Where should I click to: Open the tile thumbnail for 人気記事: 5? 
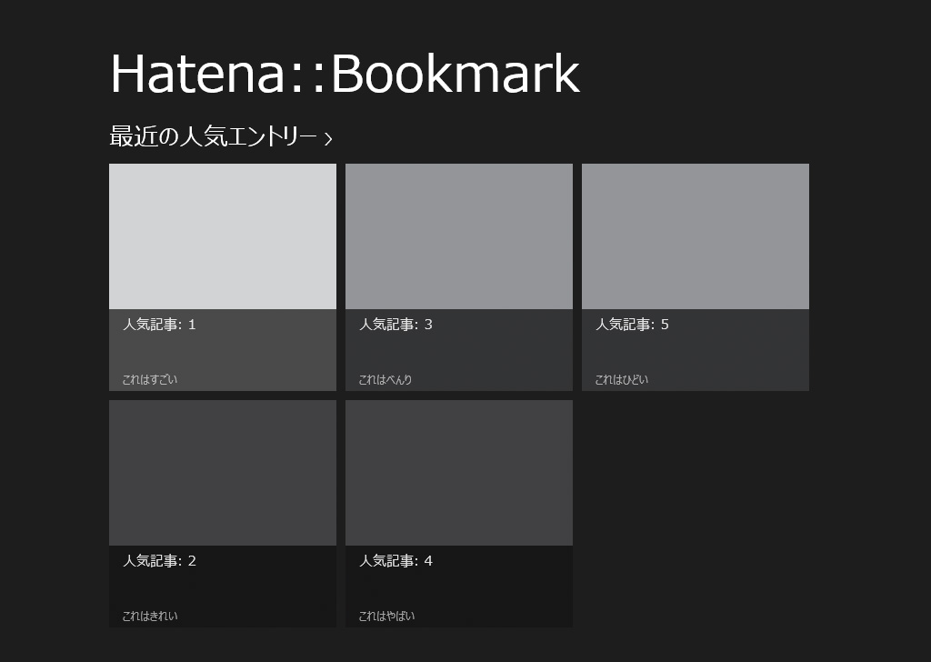[696, 236]
